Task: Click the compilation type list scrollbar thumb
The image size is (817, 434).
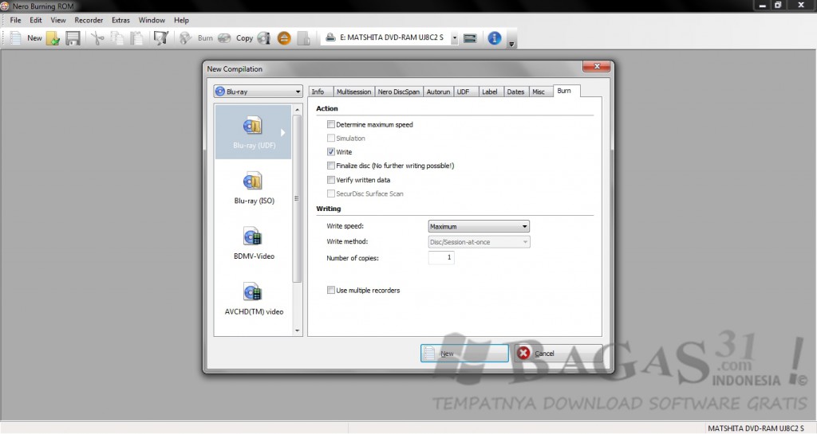Action: pos(298,198)
